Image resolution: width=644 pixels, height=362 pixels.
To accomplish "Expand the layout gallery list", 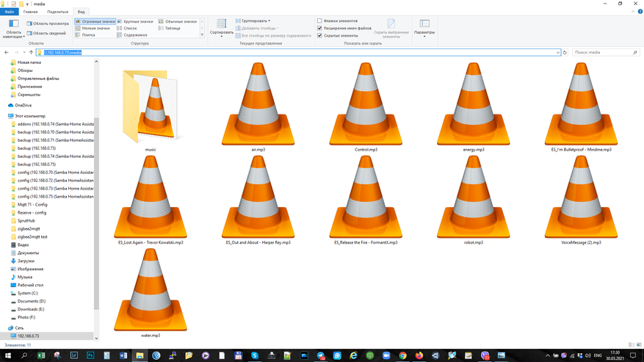I will [202, 35].
